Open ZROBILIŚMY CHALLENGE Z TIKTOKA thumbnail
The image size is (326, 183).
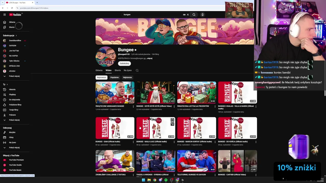click(x=115, y=161)
